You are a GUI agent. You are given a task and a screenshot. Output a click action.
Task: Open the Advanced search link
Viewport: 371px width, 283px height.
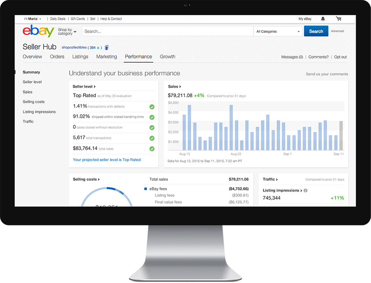[337, 31]
